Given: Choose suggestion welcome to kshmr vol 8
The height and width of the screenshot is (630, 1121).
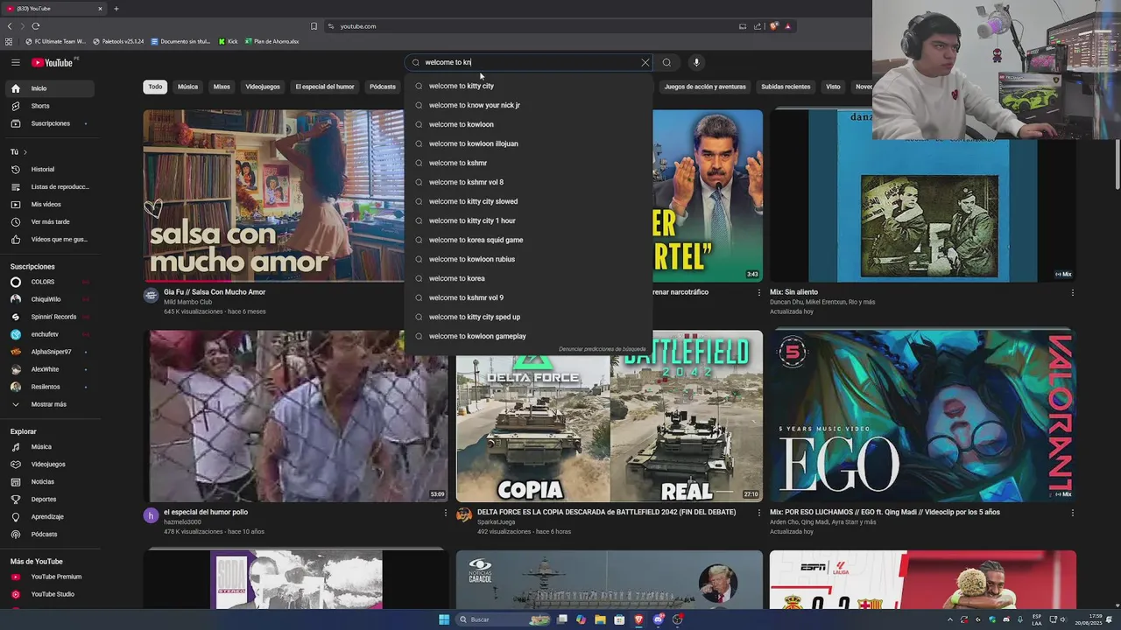Looking at the screenshot, I should (x=528, y=182).
